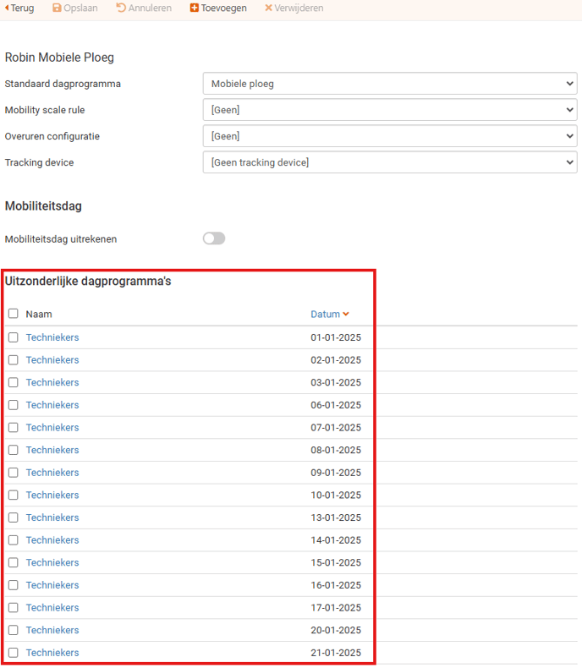Screen dimensions: 582x668
Task: Open the Overuren configuratie dropdown
Action: tap(389, 136)
